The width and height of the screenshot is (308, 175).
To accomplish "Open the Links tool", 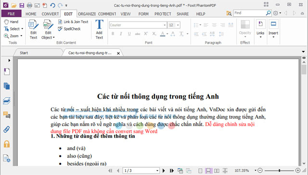I will (260, 29).
